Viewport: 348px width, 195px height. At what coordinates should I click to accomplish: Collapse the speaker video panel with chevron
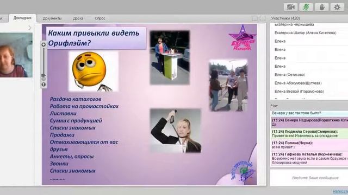[x=30, y=28]
